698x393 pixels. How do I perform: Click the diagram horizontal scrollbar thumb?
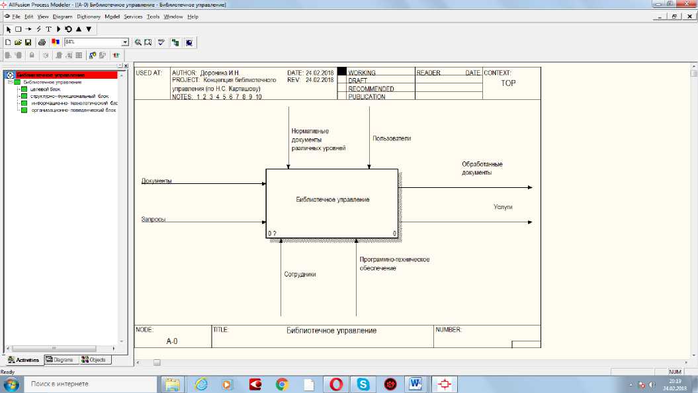[x=157, y=363]
